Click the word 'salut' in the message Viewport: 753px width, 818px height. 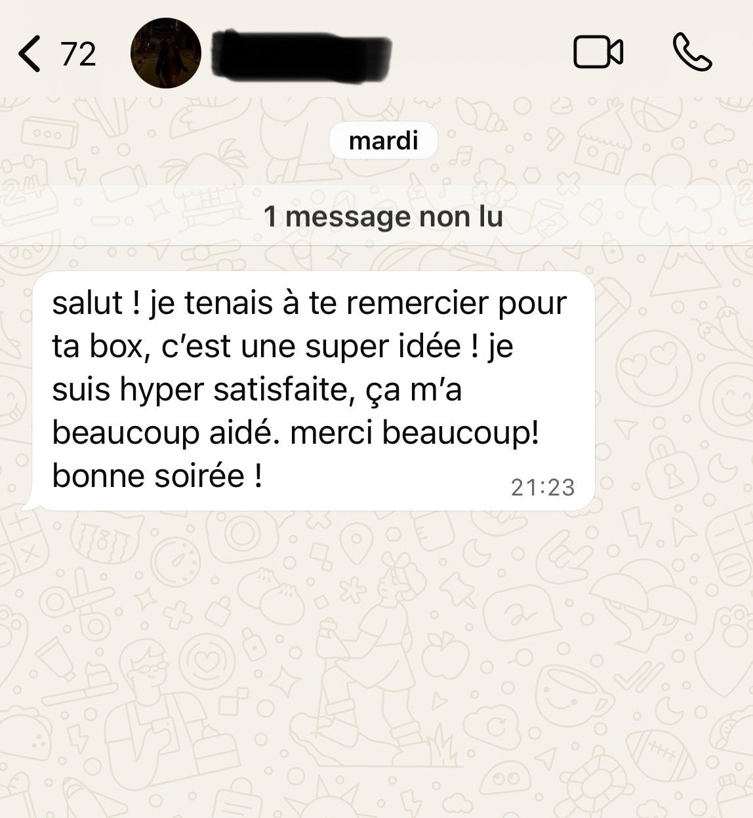[87, 303]
